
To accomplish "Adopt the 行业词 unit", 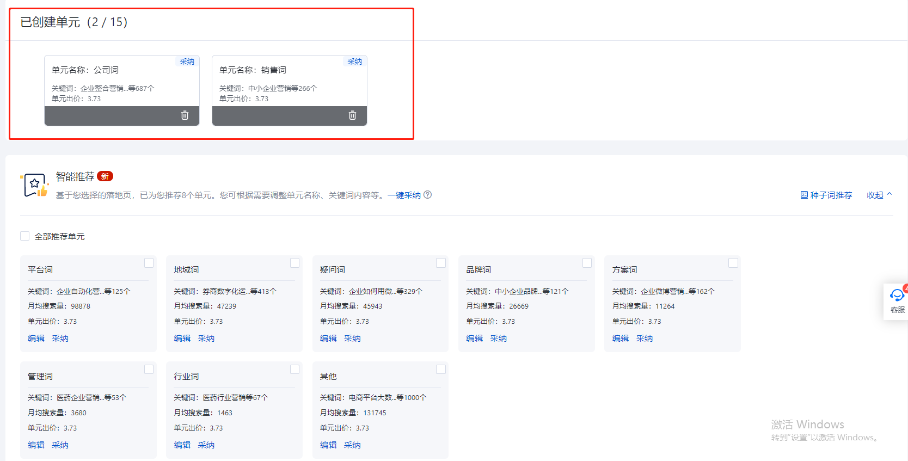I will [206, 445].
